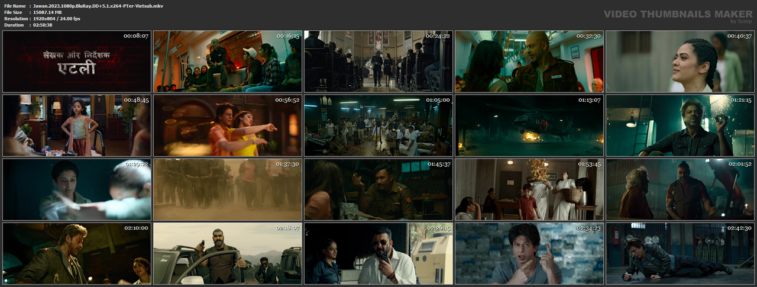This screenshot has height=287, width=757.
Task: Select the pointing man thumbnail at 02:34:23
Action: point(529,253)
